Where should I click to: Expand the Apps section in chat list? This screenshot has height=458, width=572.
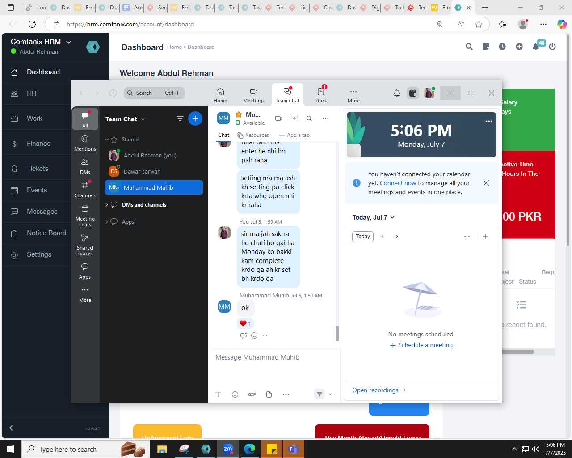click(107, 222)
